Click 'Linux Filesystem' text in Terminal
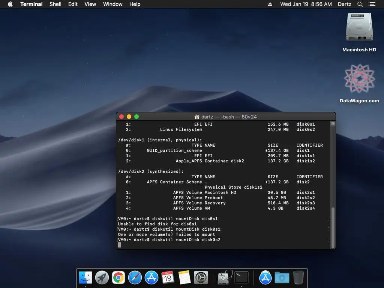384x288 pixels. click(x=181, y=129)
